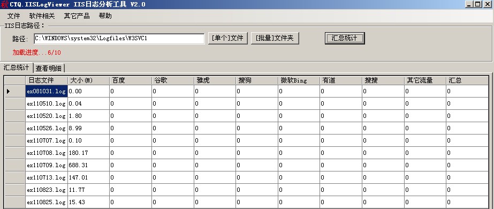494x209 pixels.
Task: Select the ex110707.log cell
Action: click(x=47, y=140)
